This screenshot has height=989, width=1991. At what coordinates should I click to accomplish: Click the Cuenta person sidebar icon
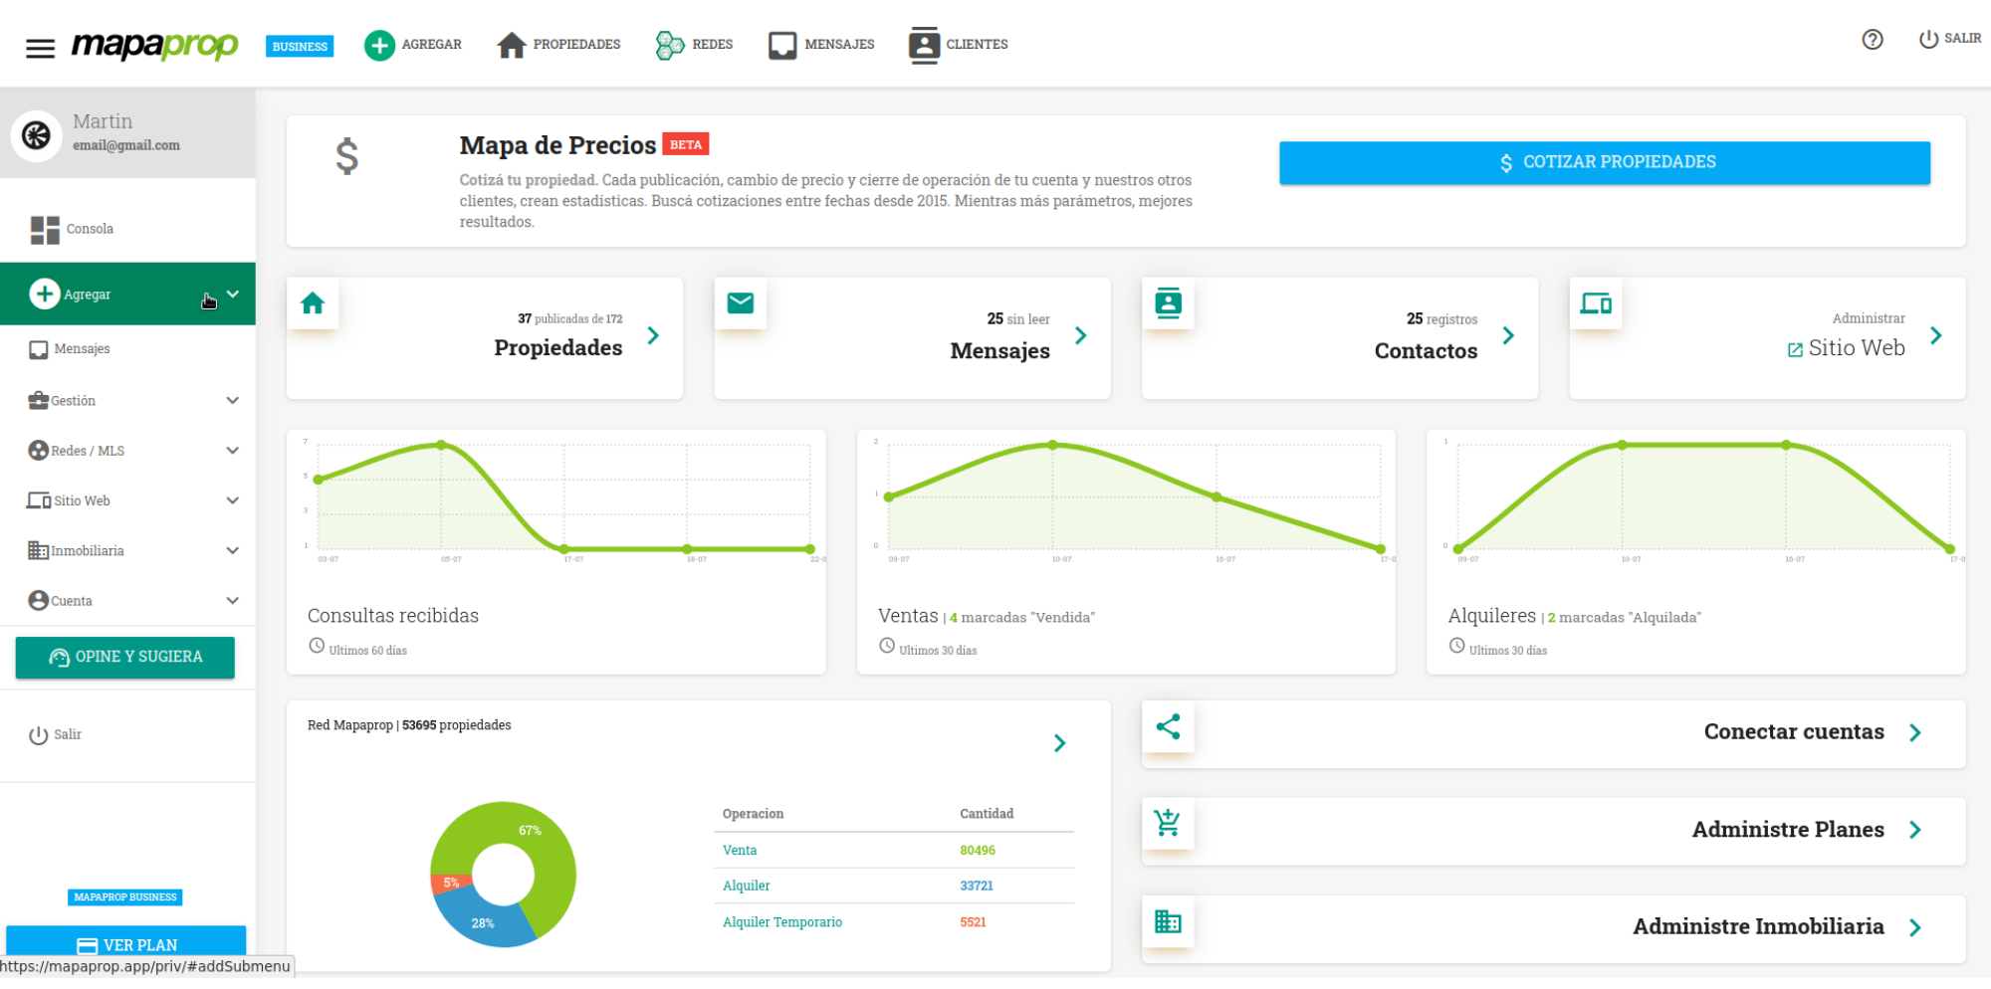38,600
